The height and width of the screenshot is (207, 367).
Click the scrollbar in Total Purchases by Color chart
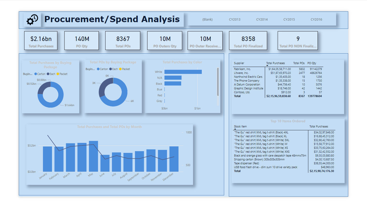coord(218,82)
